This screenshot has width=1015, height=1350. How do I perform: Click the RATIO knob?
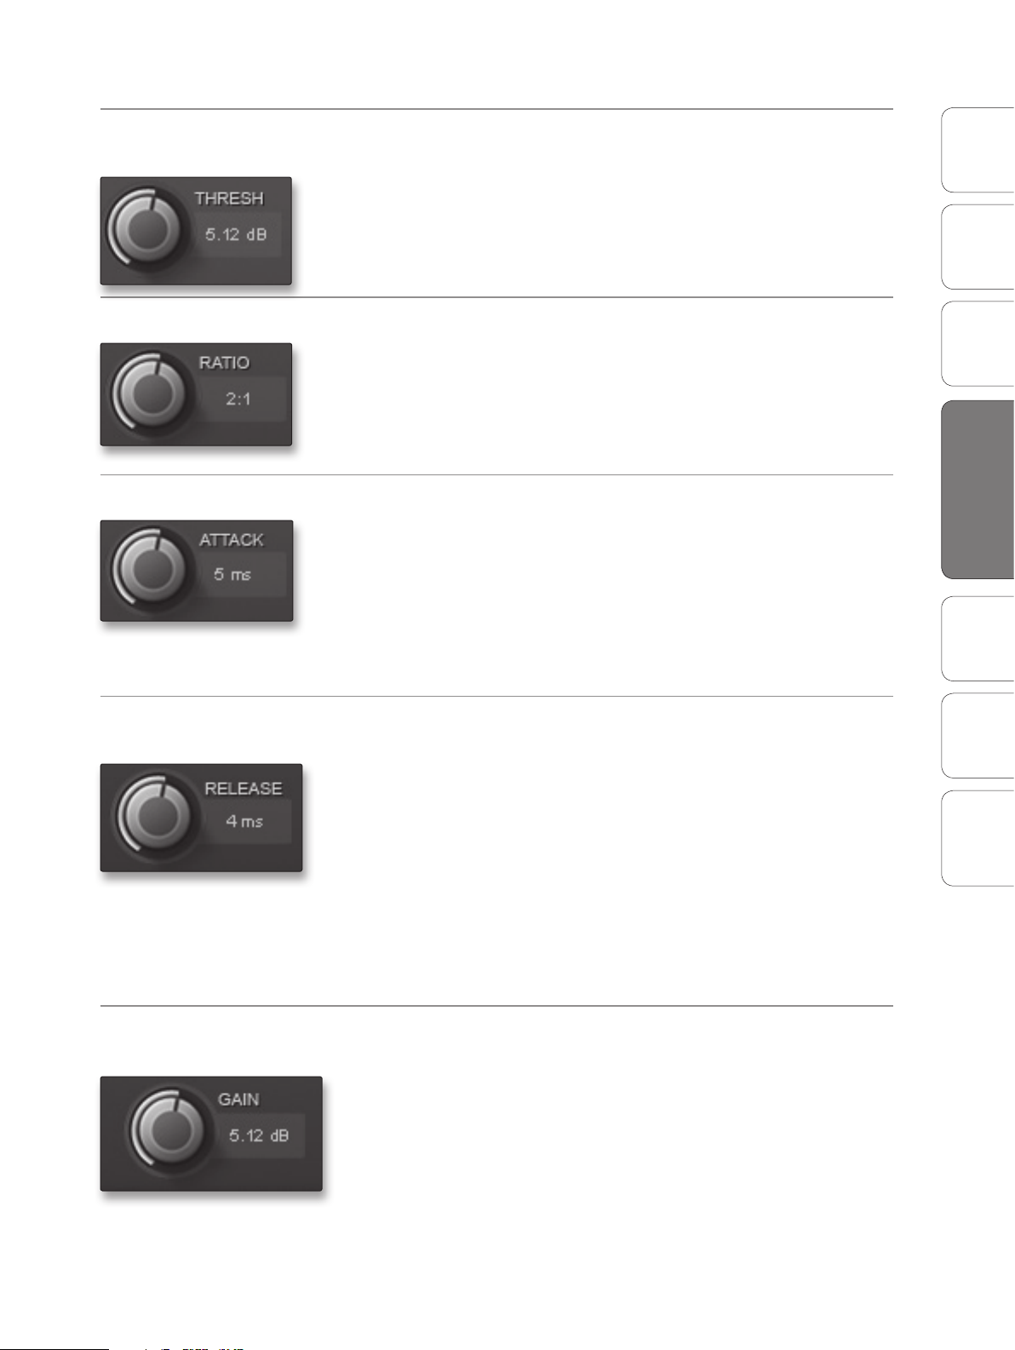149,394
